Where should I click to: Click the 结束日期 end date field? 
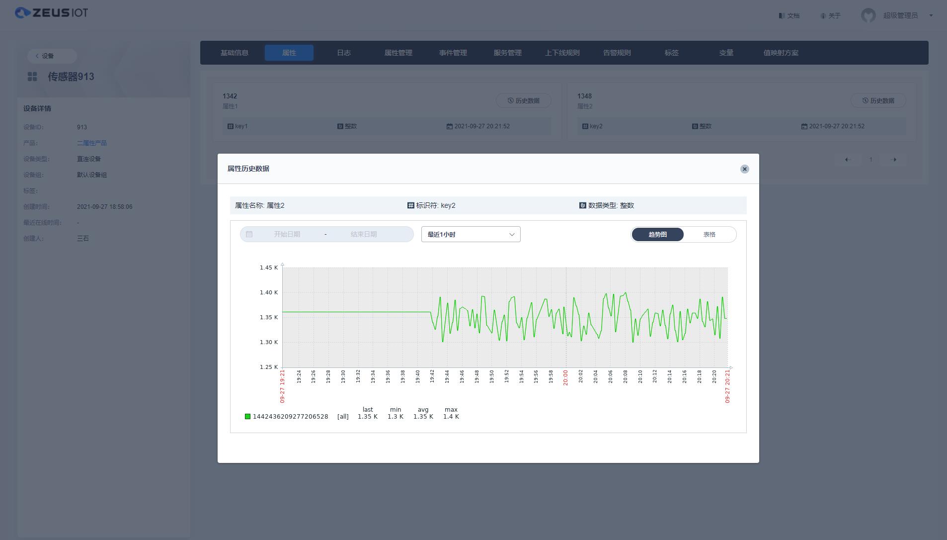tap(364, 234)
